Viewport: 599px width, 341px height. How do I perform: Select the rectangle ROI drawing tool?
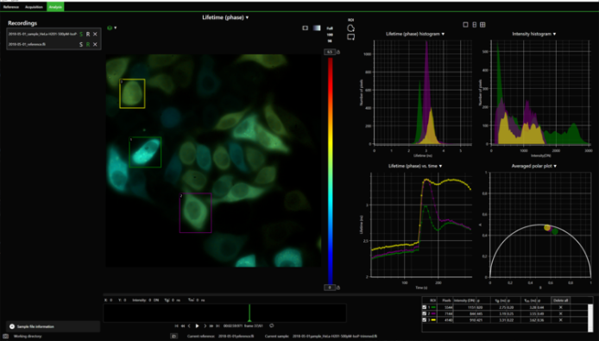350,37
